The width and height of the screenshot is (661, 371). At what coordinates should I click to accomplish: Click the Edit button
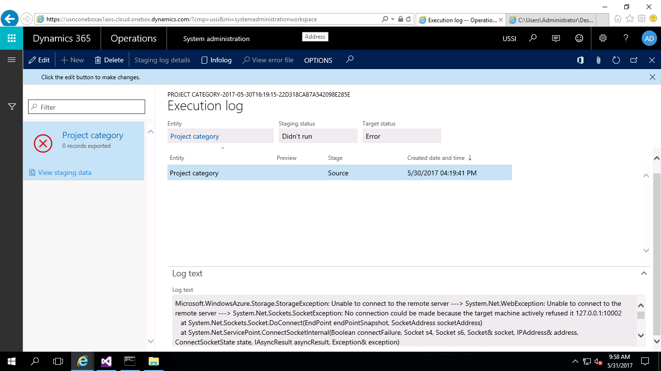[39, 60]
